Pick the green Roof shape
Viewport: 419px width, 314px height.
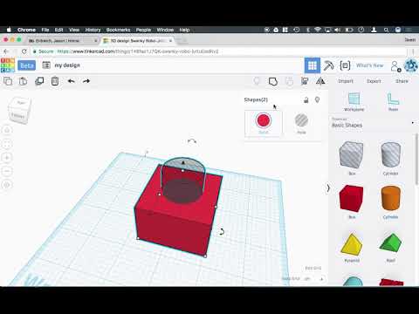[x=390, y=243]
